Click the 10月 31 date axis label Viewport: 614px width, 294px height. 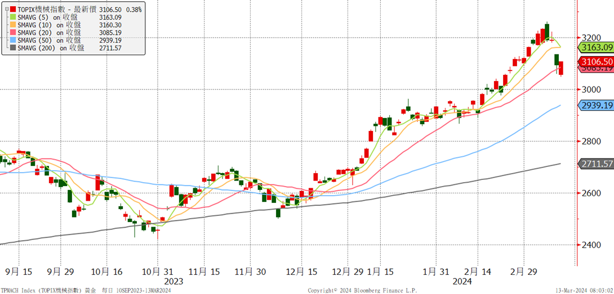(x=157, y=272)
